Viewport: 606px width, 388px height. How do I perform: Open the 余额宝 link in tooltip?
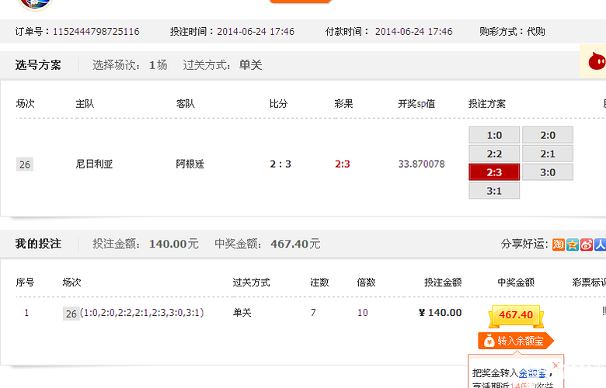click(532, 372)
